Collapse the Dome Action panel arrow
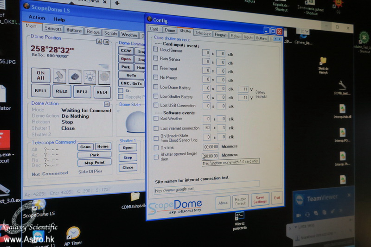The width and height of the screenshot is (371, 247). click(x=107, y=104)
